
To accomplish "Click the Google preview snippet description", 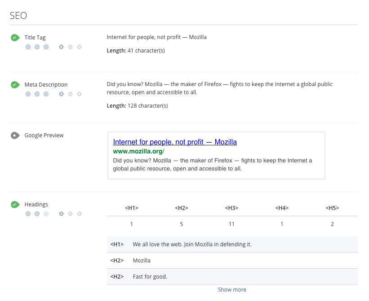I will click(213, 165).
